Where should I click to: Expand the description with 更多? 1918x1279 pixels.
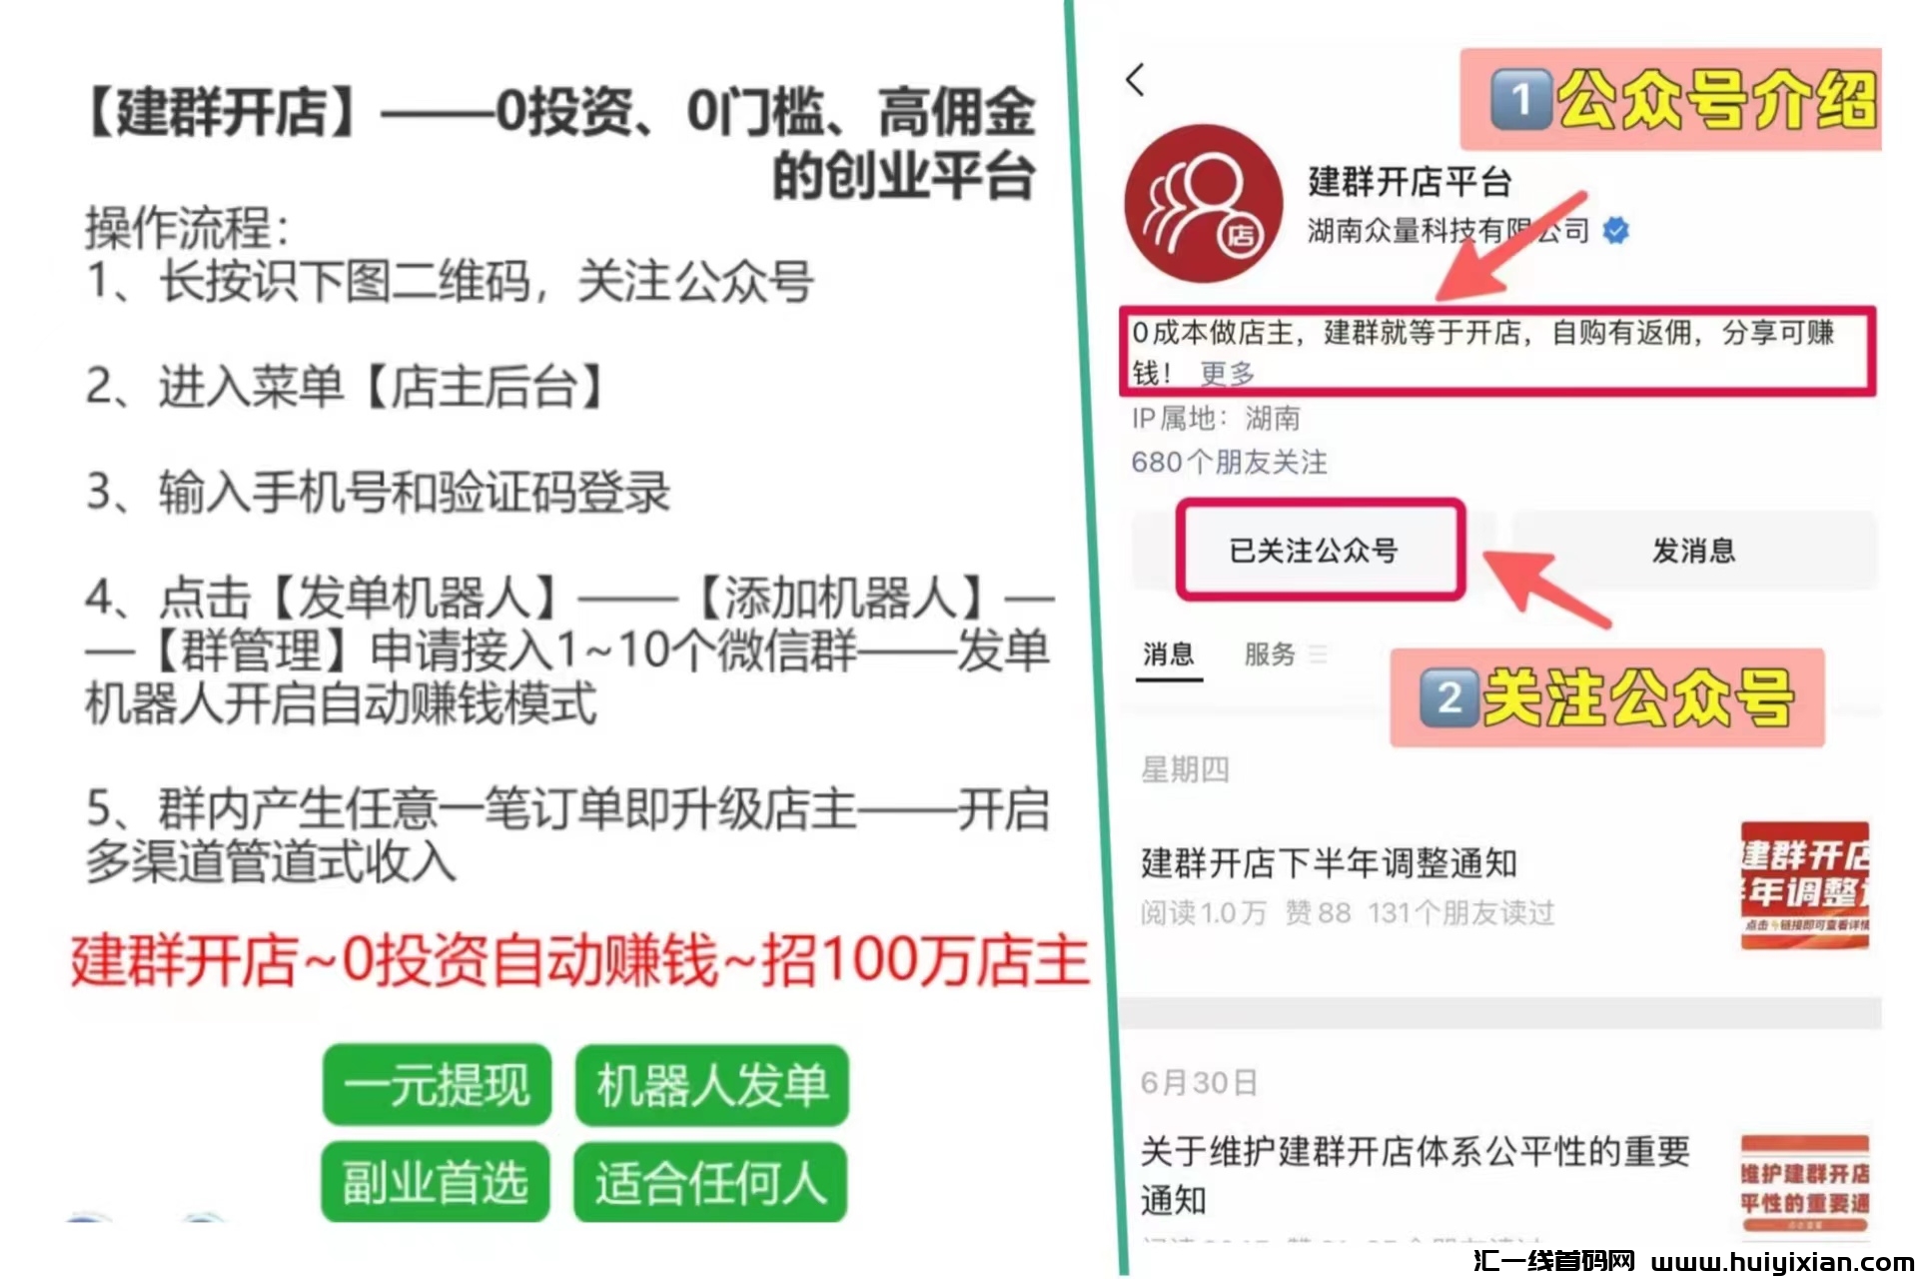click(x=1227, y=374)
